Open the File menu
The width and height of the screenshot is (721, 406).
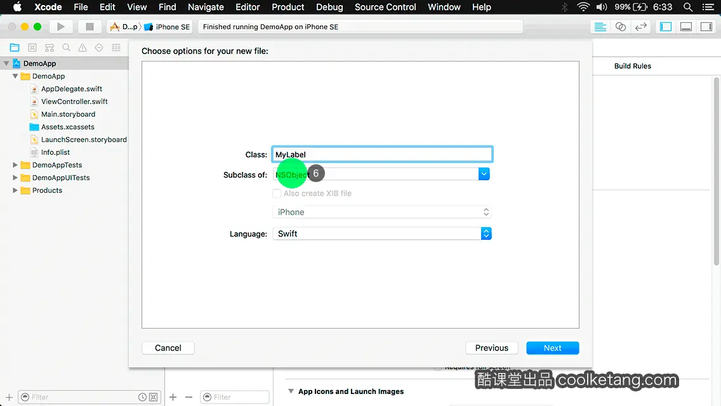coord(81,7)
